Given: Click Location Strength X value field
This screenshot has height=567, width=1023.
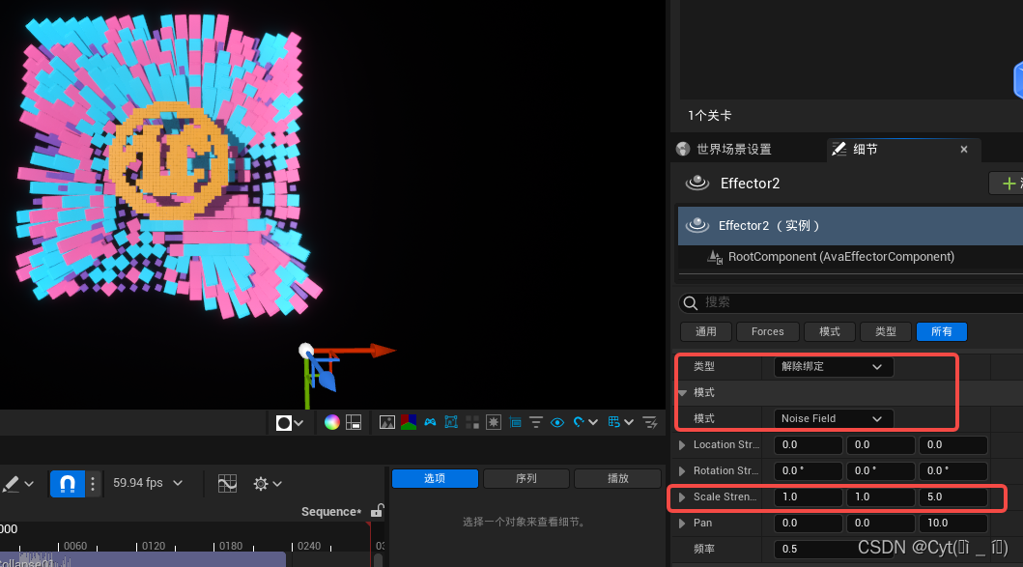Looking at the screenshot, I should [808, 445].
